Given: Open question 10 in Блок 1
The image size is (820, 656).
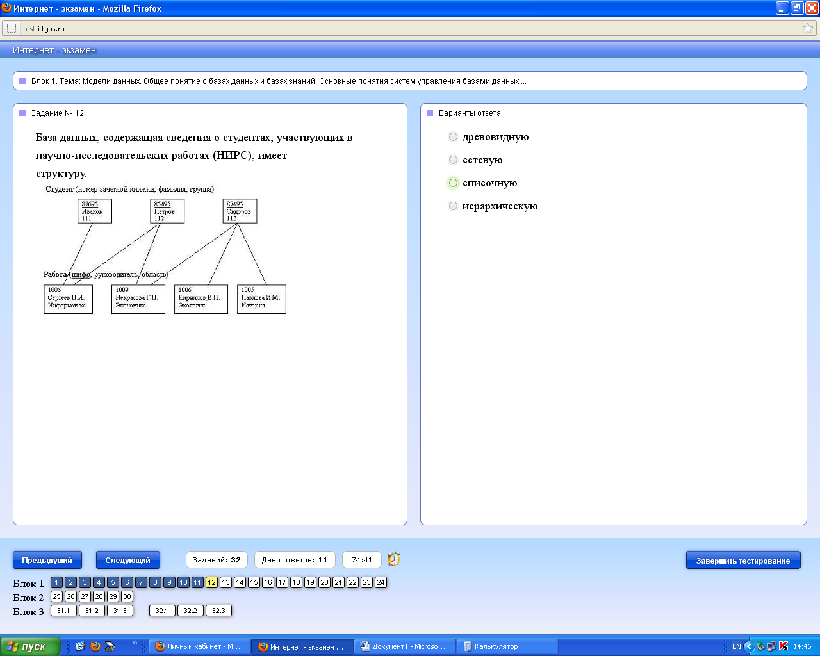Looking at the screenshot, I should [183, 582].
